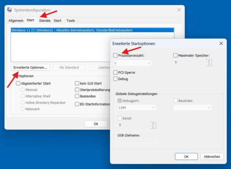Viewport: 231px width, 169px height.
Task: Tick the Prozessoranzahl checkbox
Action: point(115,56)
